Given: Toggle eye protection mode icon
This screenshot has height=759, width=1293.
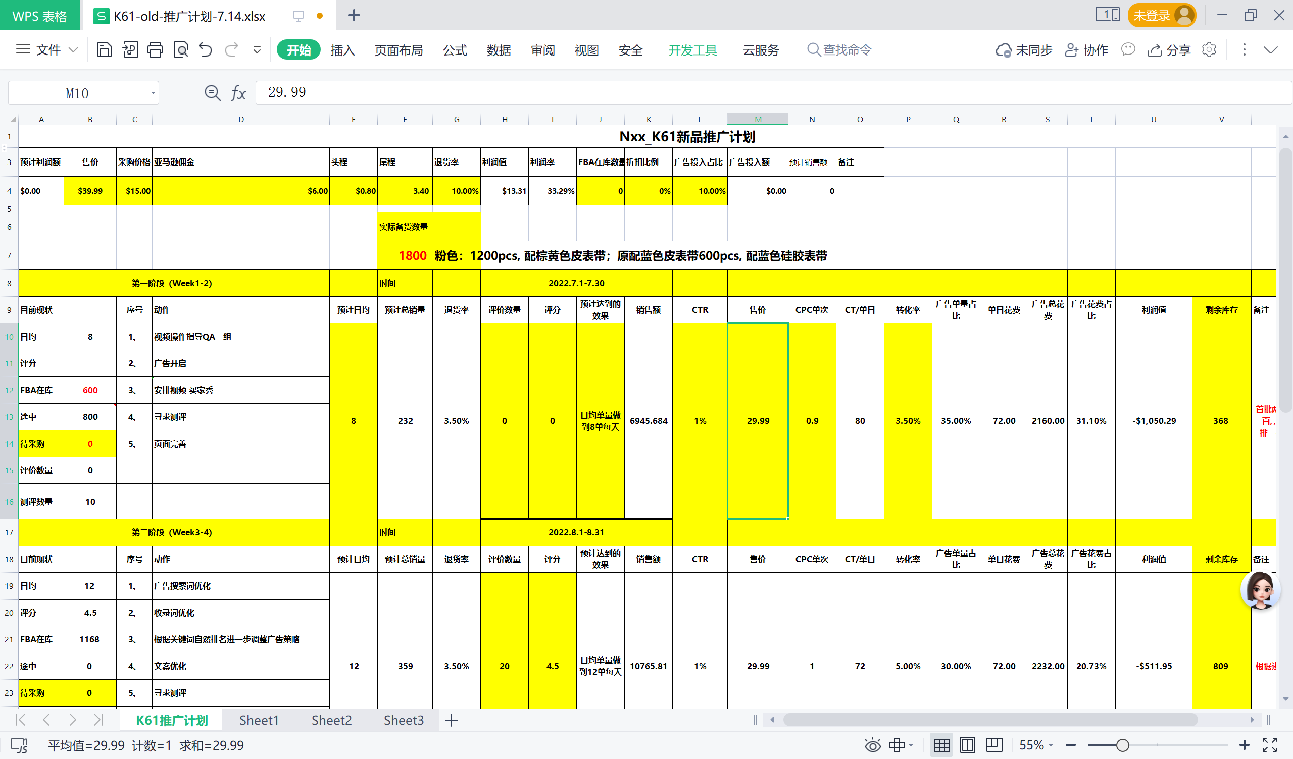Looking at the screenshot, I should click(872, 745).
